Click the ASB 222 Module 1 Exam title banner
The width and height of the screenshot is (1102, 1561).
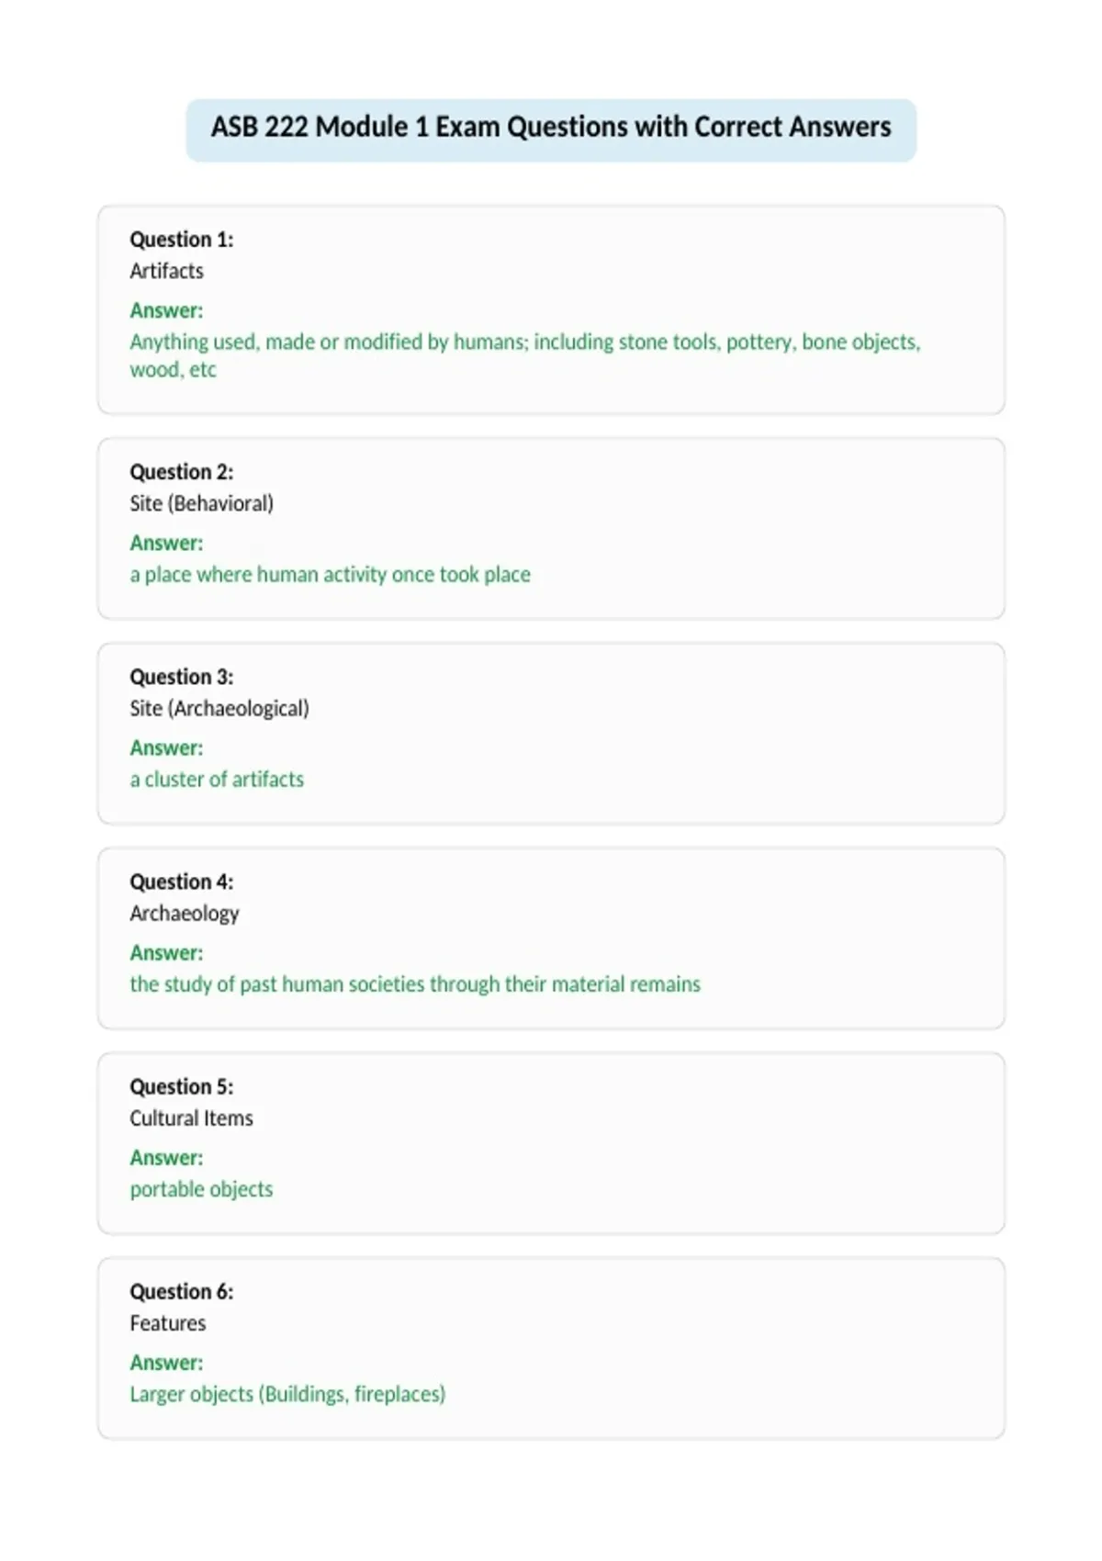point(551,129)
